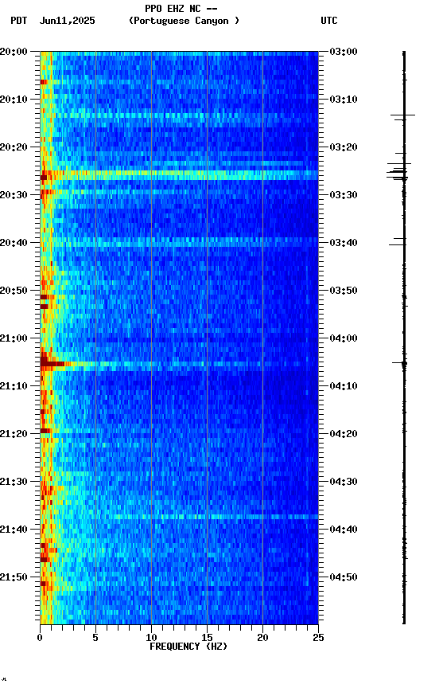
Task: Click the 25 Hz frequency tick label
Action: [318, 638]
